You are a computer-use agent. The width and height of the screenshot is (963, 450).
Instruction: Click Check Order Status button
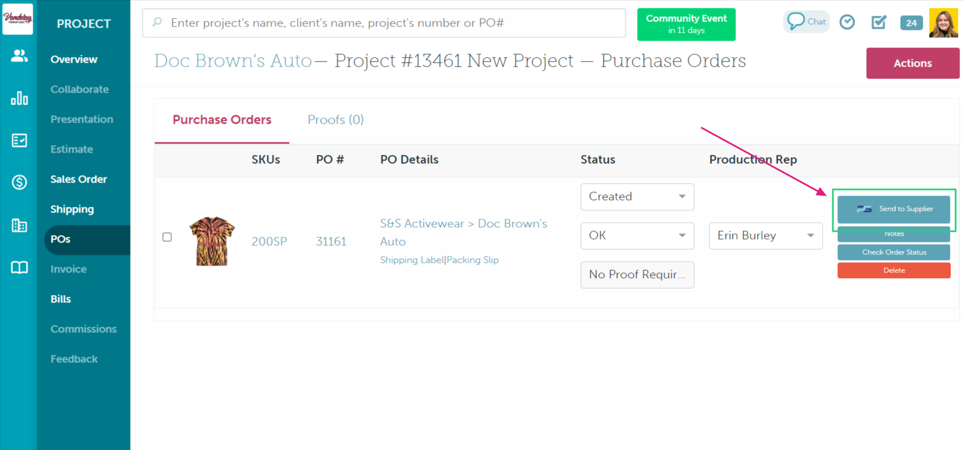894,252
